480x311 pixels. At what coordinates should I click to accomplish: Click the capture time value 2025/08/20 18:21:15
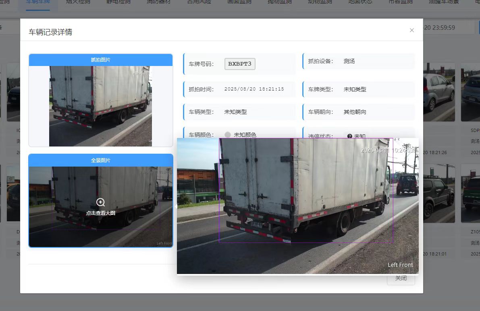(254, 89)
